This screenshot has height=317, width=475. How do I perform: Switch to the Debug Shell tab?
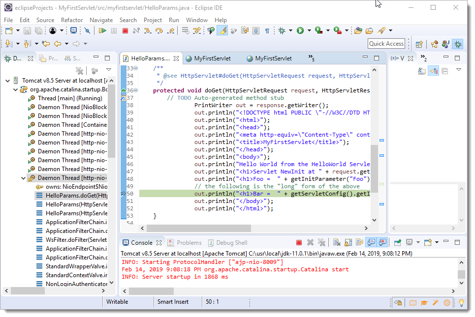click(228, 243)
